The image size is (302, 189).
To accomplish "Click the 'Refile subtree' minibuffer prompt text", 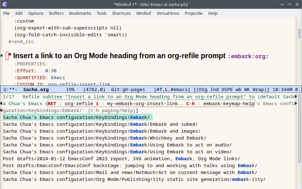I will pos(42,97).
